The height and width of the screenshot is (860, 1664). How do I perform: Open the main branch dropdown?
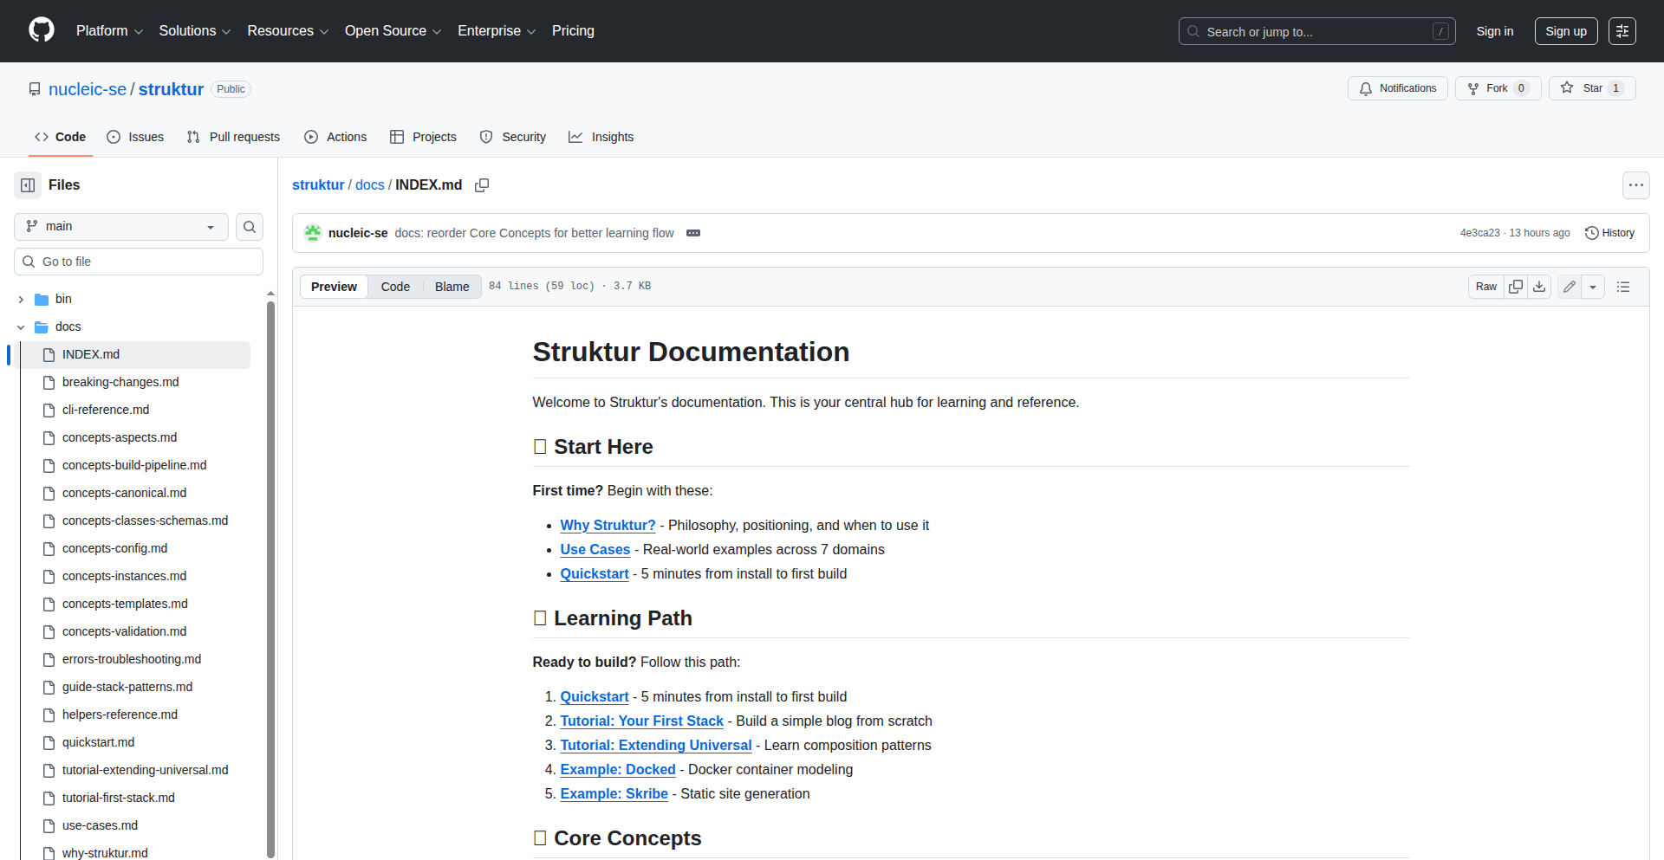click(x=121, y=227)
